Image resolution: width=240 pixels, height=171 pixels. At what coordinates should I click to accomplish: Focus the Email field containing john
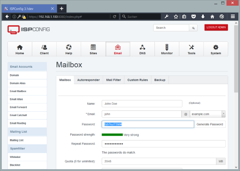141,114
